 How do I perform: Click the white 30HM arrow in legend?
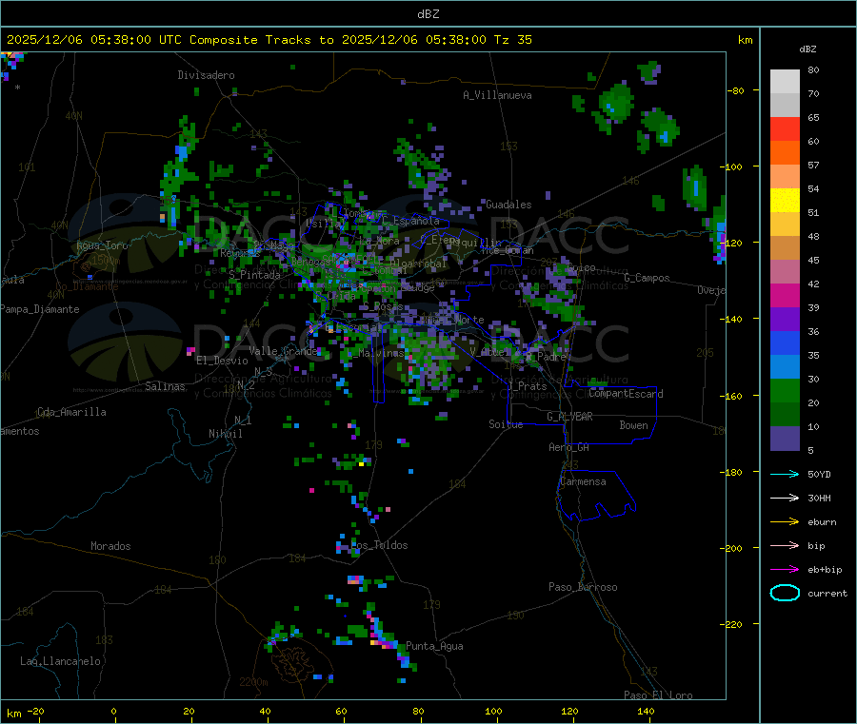pyautogui.click(x=785, y=498)
